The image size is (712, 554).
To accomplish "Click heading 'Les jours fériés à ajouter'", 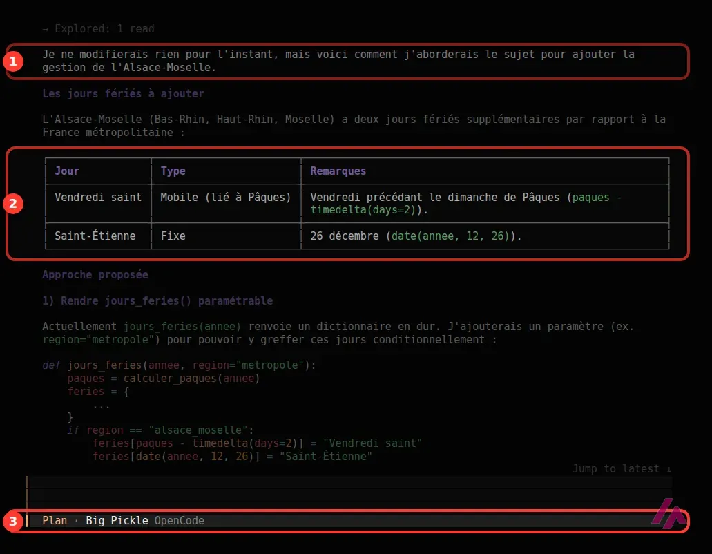I will (123, 93).
